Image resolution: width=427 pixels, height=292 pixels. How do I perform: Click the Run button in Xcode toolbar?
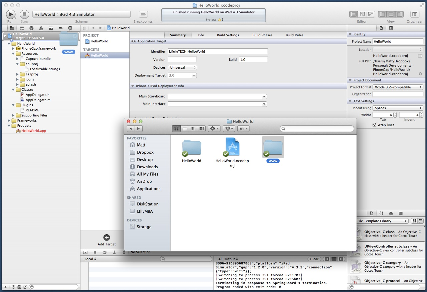click(11, 14)
